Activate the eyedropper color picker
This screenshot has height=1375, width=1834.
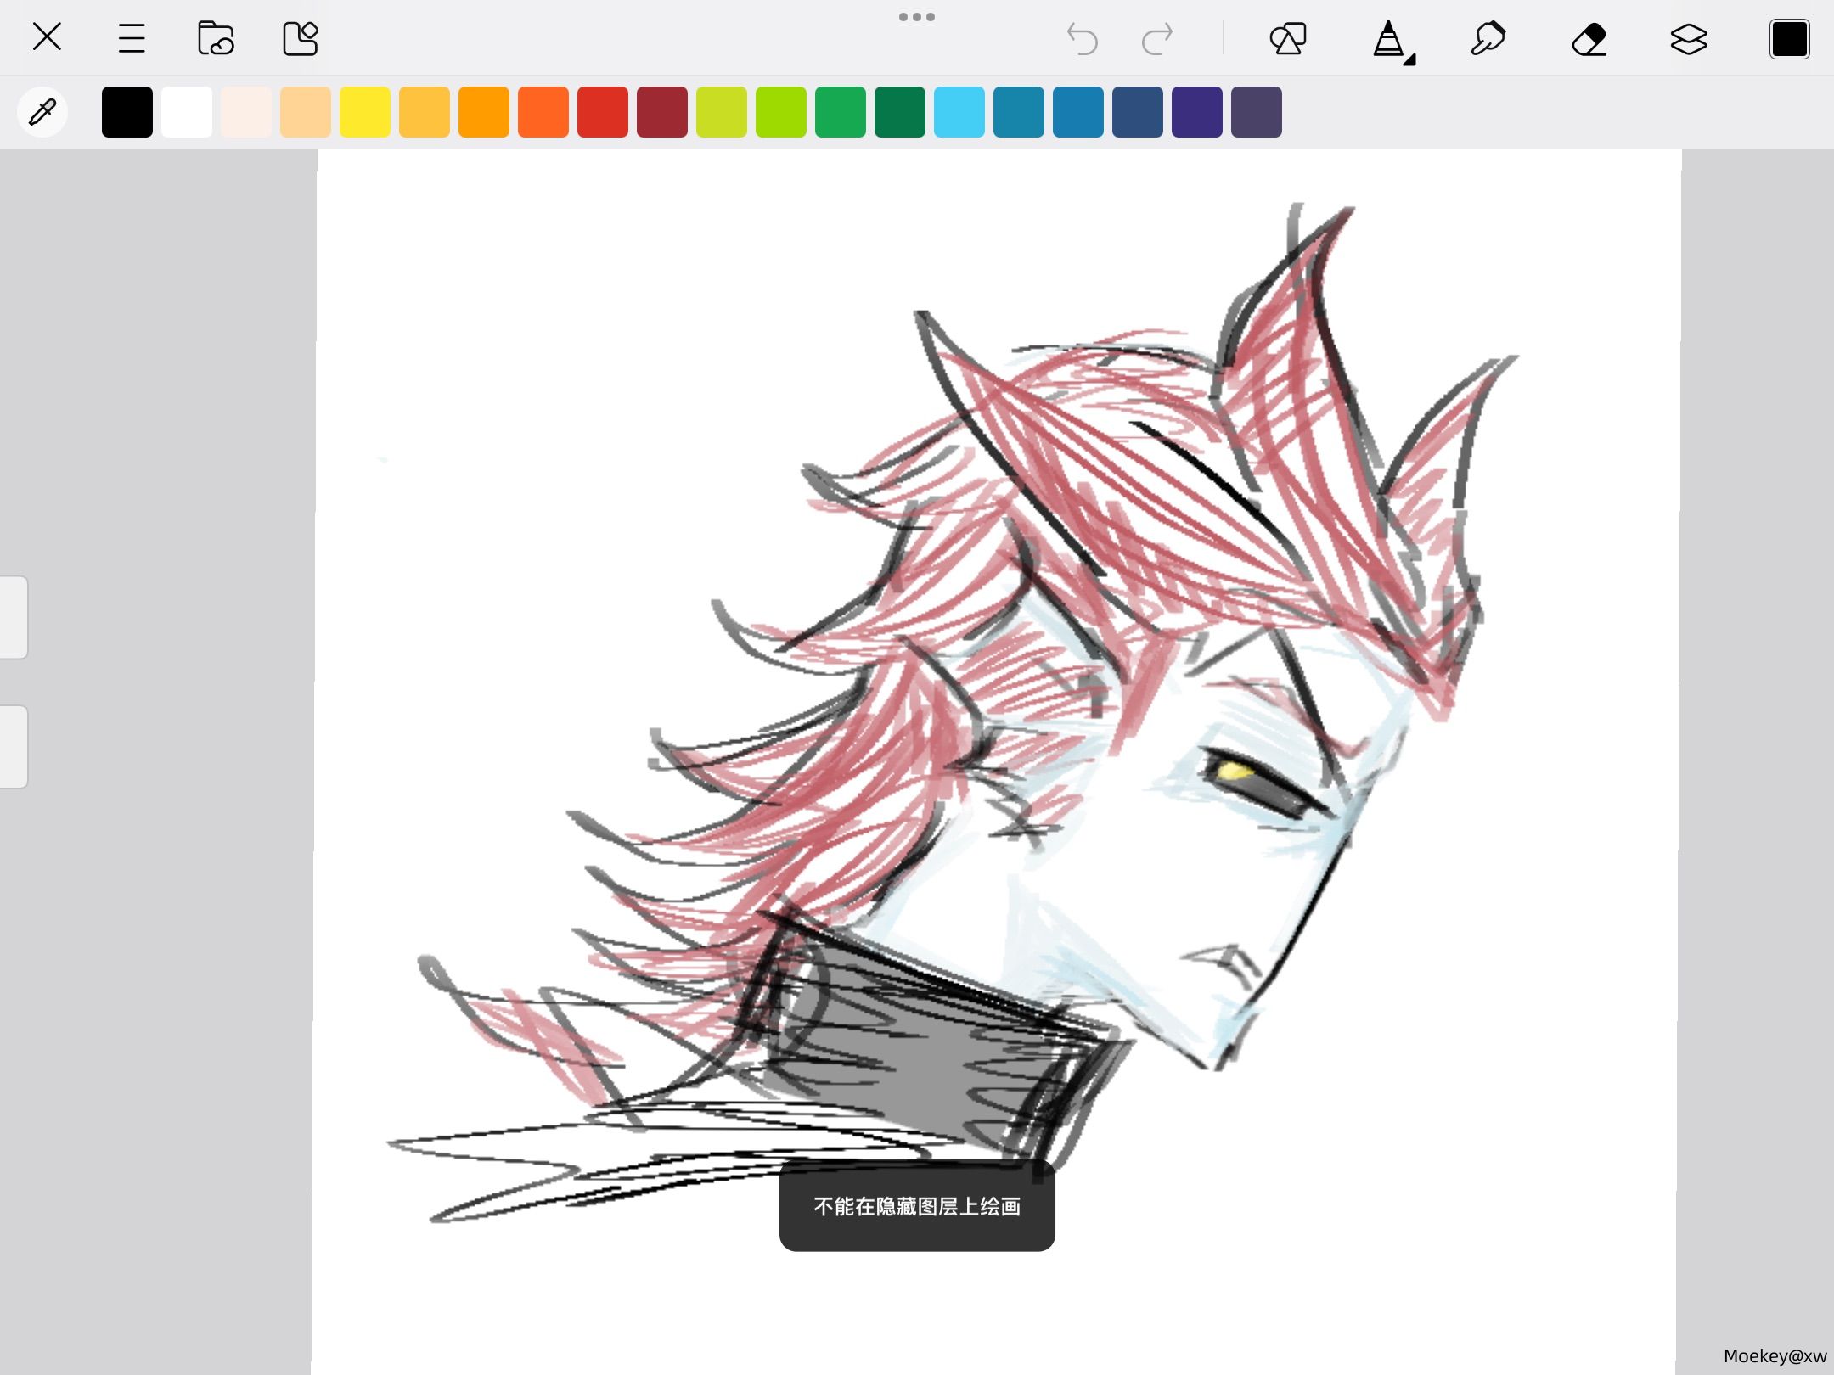[x=42, y=111]
